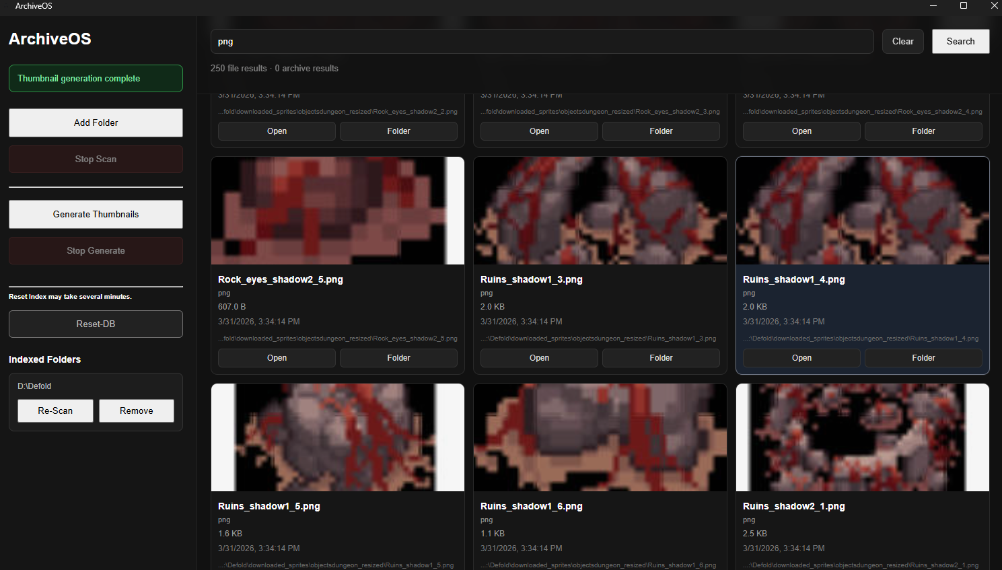Open Ruins_shadow1_3.png file
Viewport: 1002px width, 570px height.
[539, 358]
